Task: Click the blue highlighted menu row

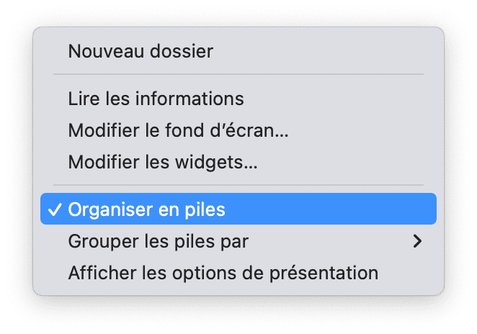Action: [239, 209]
